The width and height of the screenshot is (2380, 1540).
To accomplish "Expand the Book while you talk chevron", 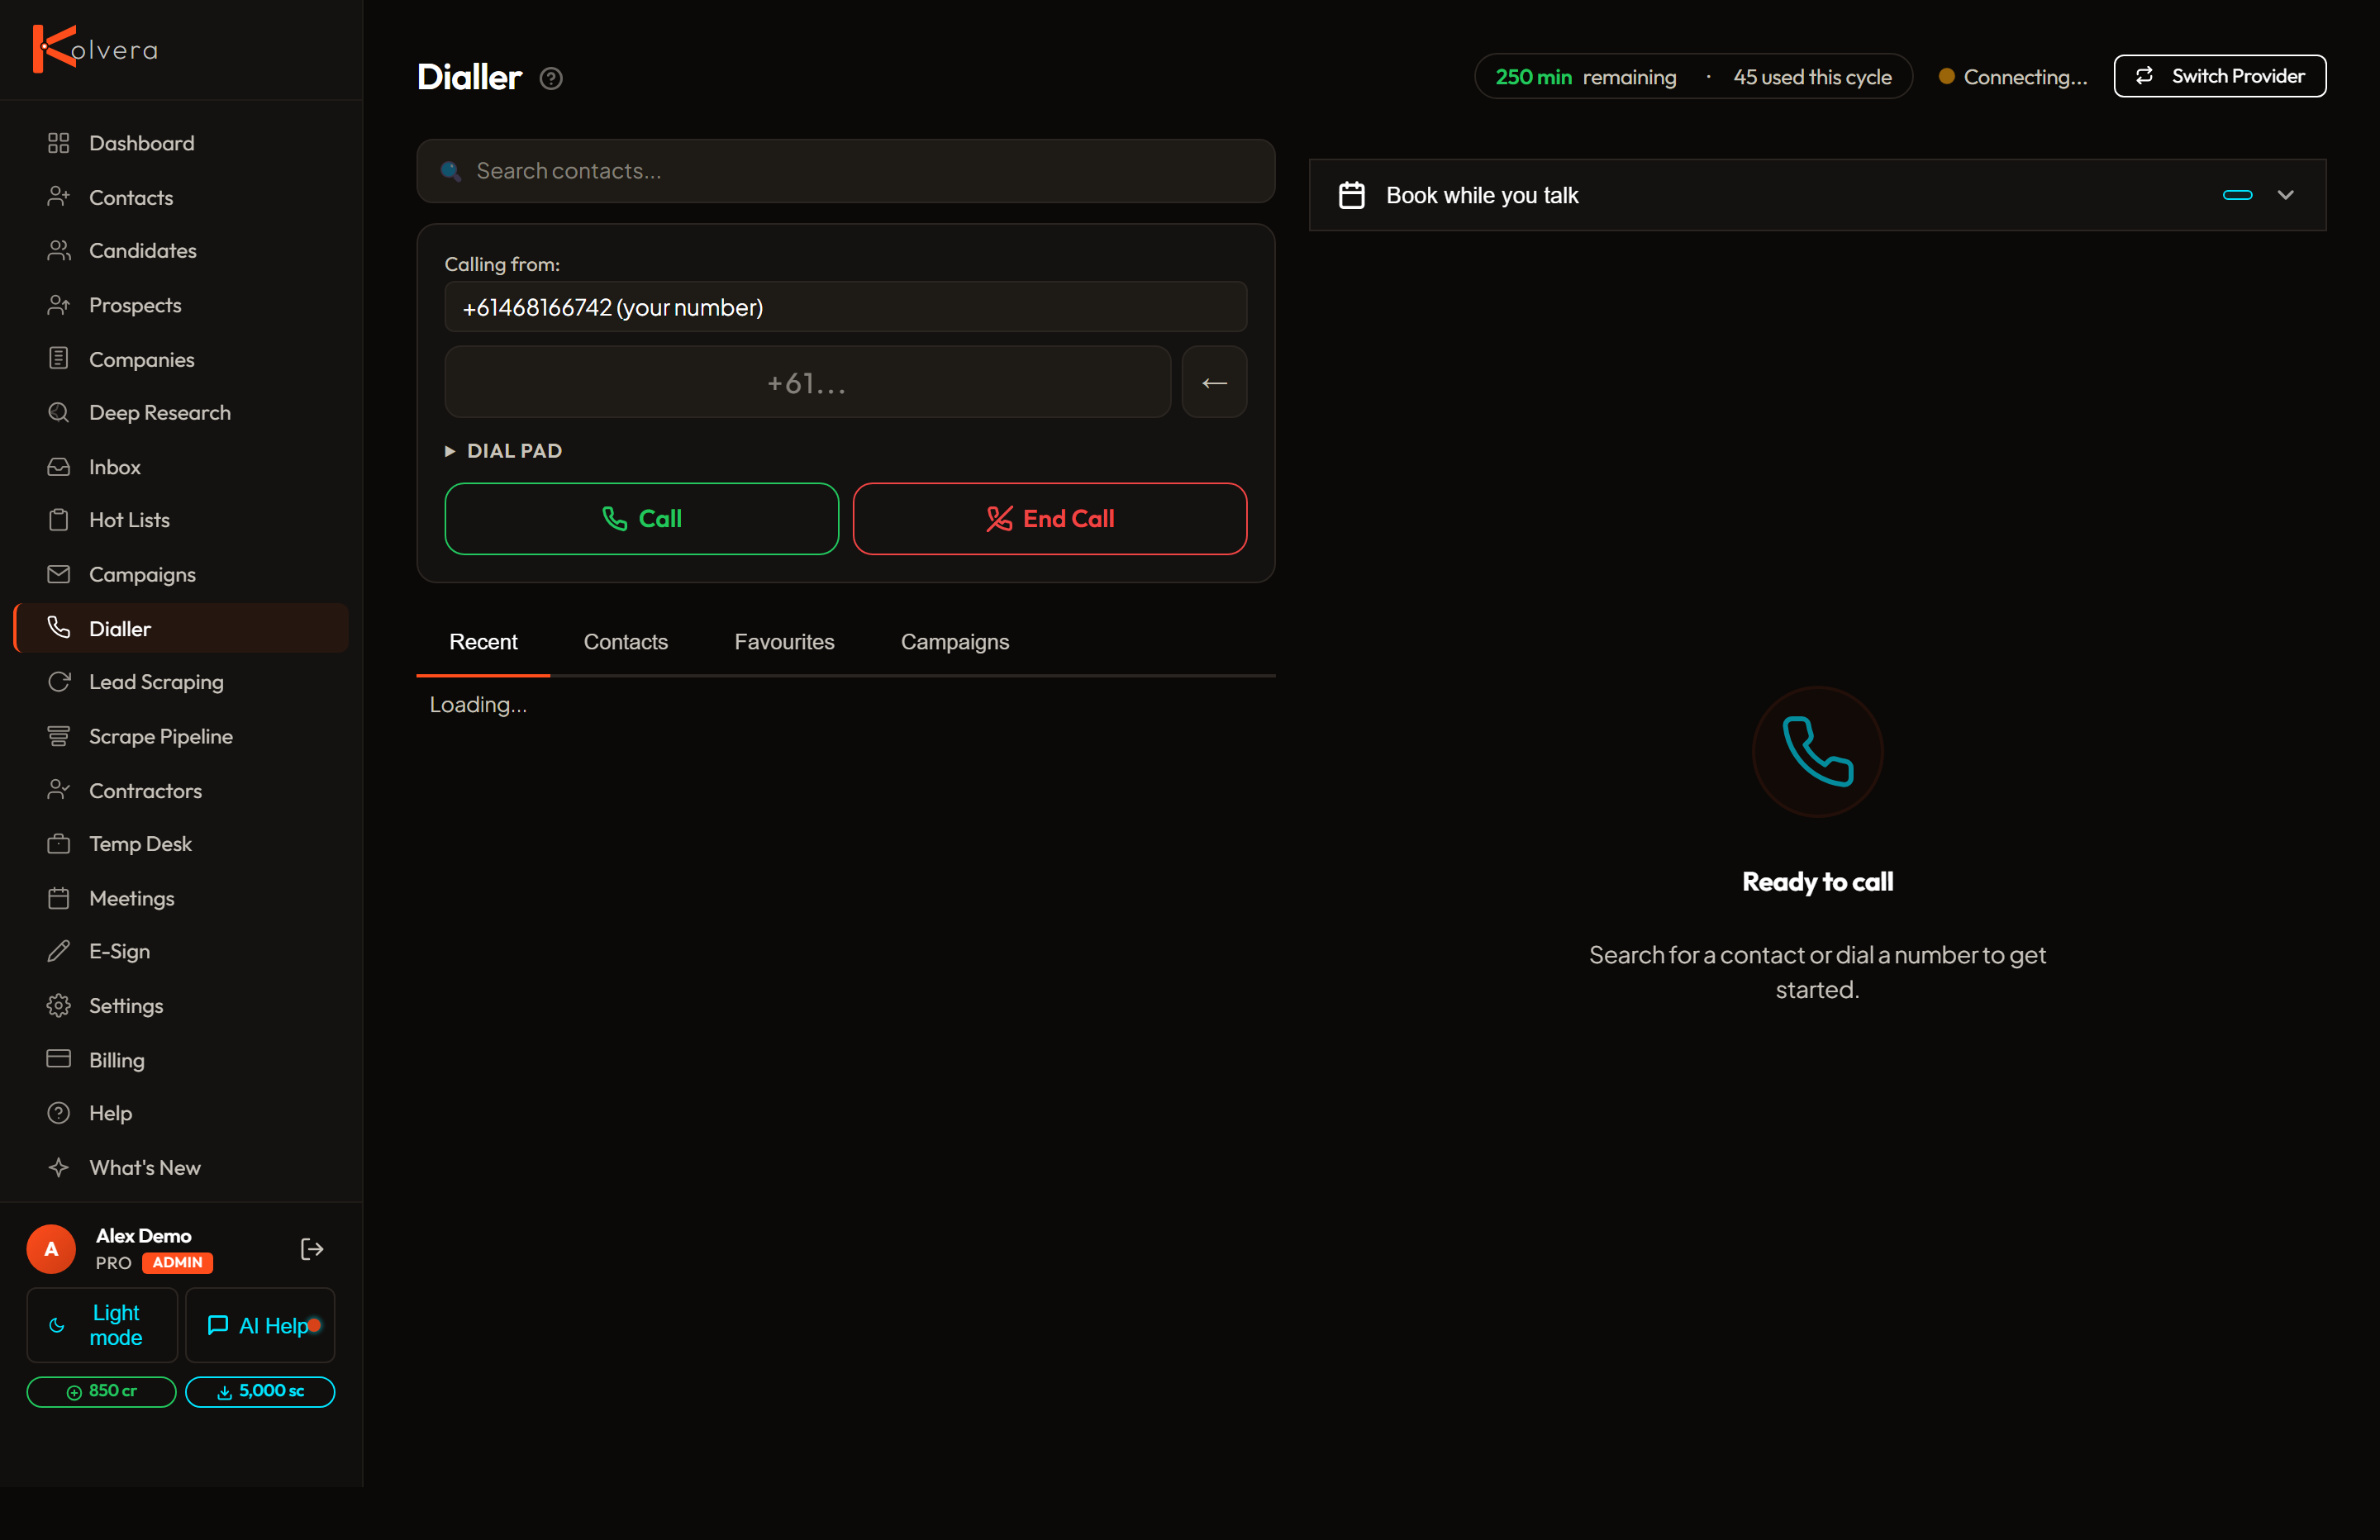I will [x=2286, y=195].
